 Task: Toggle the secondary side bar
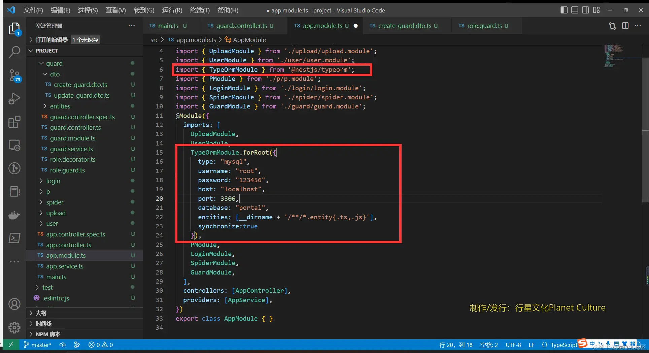tap(586, 10)
